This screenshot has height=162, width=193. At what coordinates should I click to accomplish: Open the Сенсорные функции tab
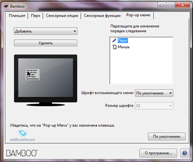(x=102, y=16)
